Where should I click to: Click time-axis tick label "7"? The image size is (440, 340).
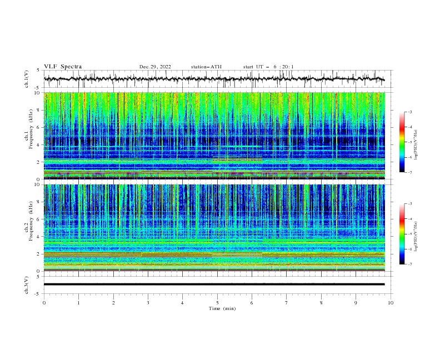point(287,303)
